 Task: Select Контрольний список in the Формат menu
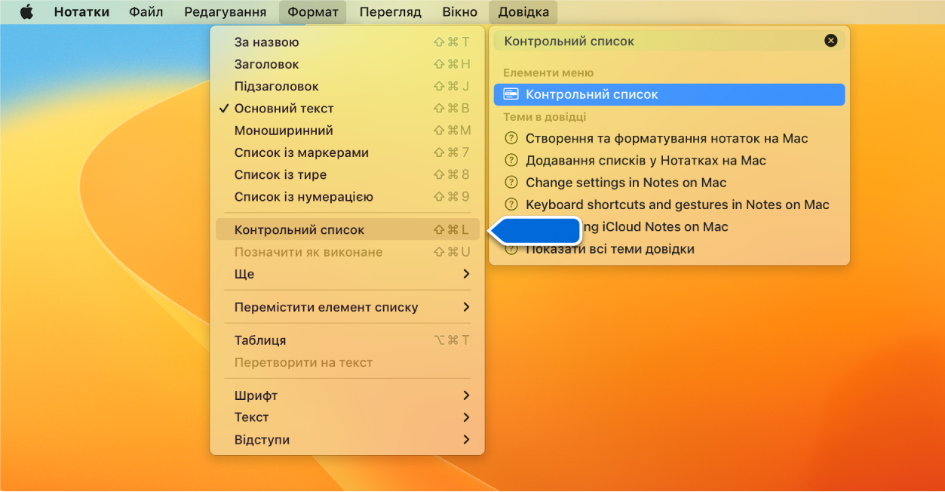coord(347,229)
